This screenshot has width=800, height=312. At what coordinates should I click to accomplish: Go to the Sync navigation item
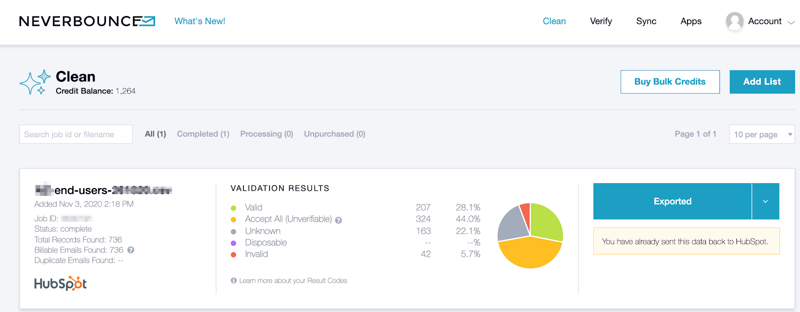pyautogui.click(x=646, y=21)
